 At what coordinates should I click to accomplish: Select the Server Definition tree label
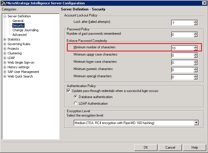coord(19,16)
